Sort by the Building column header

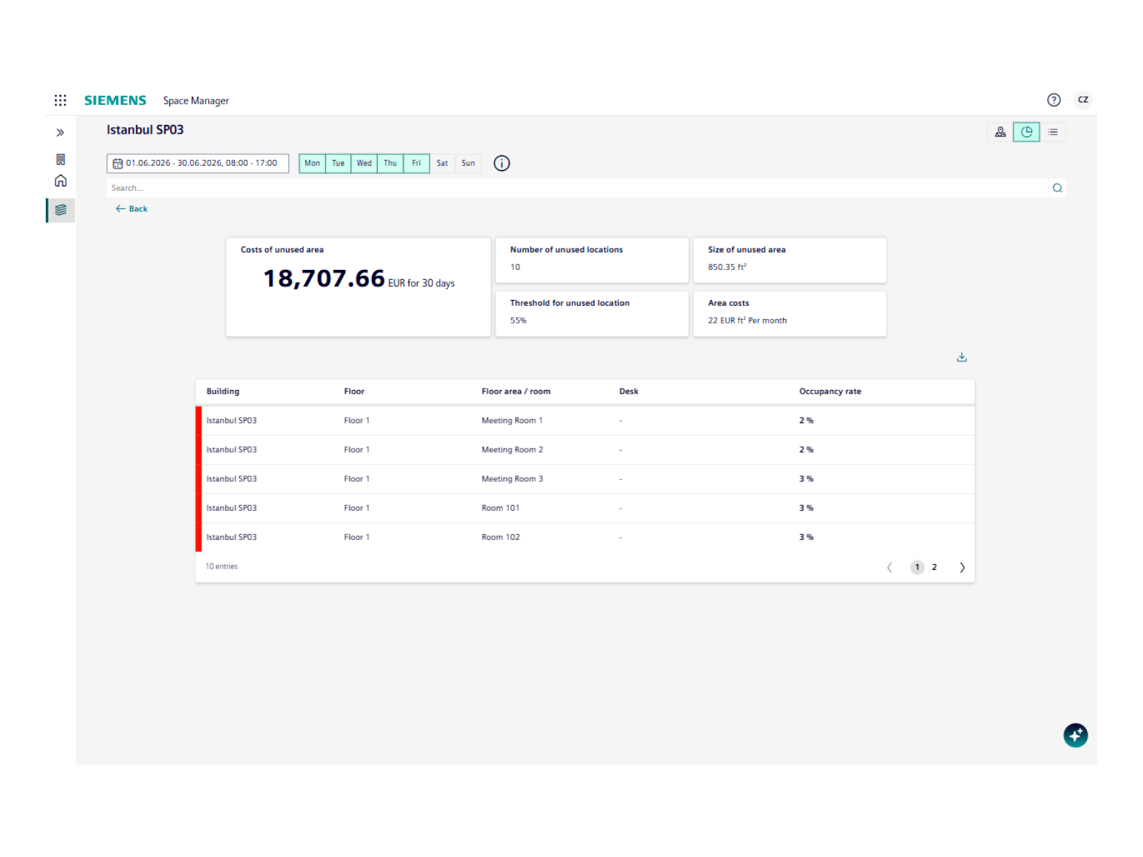pyautogui.click(x=223, y=391)
